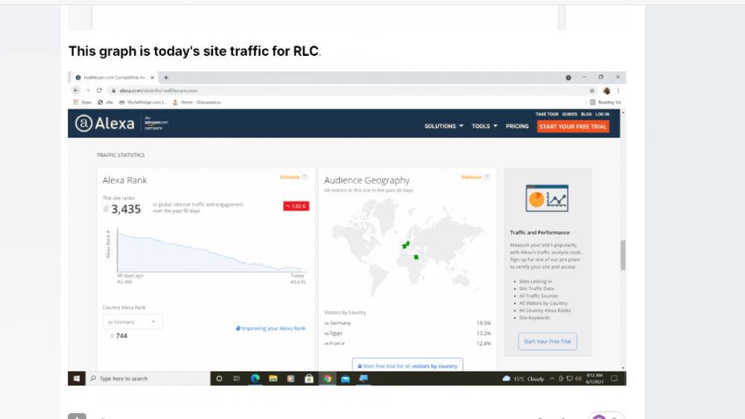Click the Alexa Rank Estimate help icon
This screenshot has height=419, width=745.
coord(305,177)
